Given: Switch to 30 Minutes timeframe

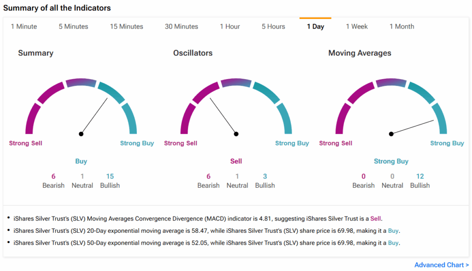Looking at the screenshot, I should (181, 27).
